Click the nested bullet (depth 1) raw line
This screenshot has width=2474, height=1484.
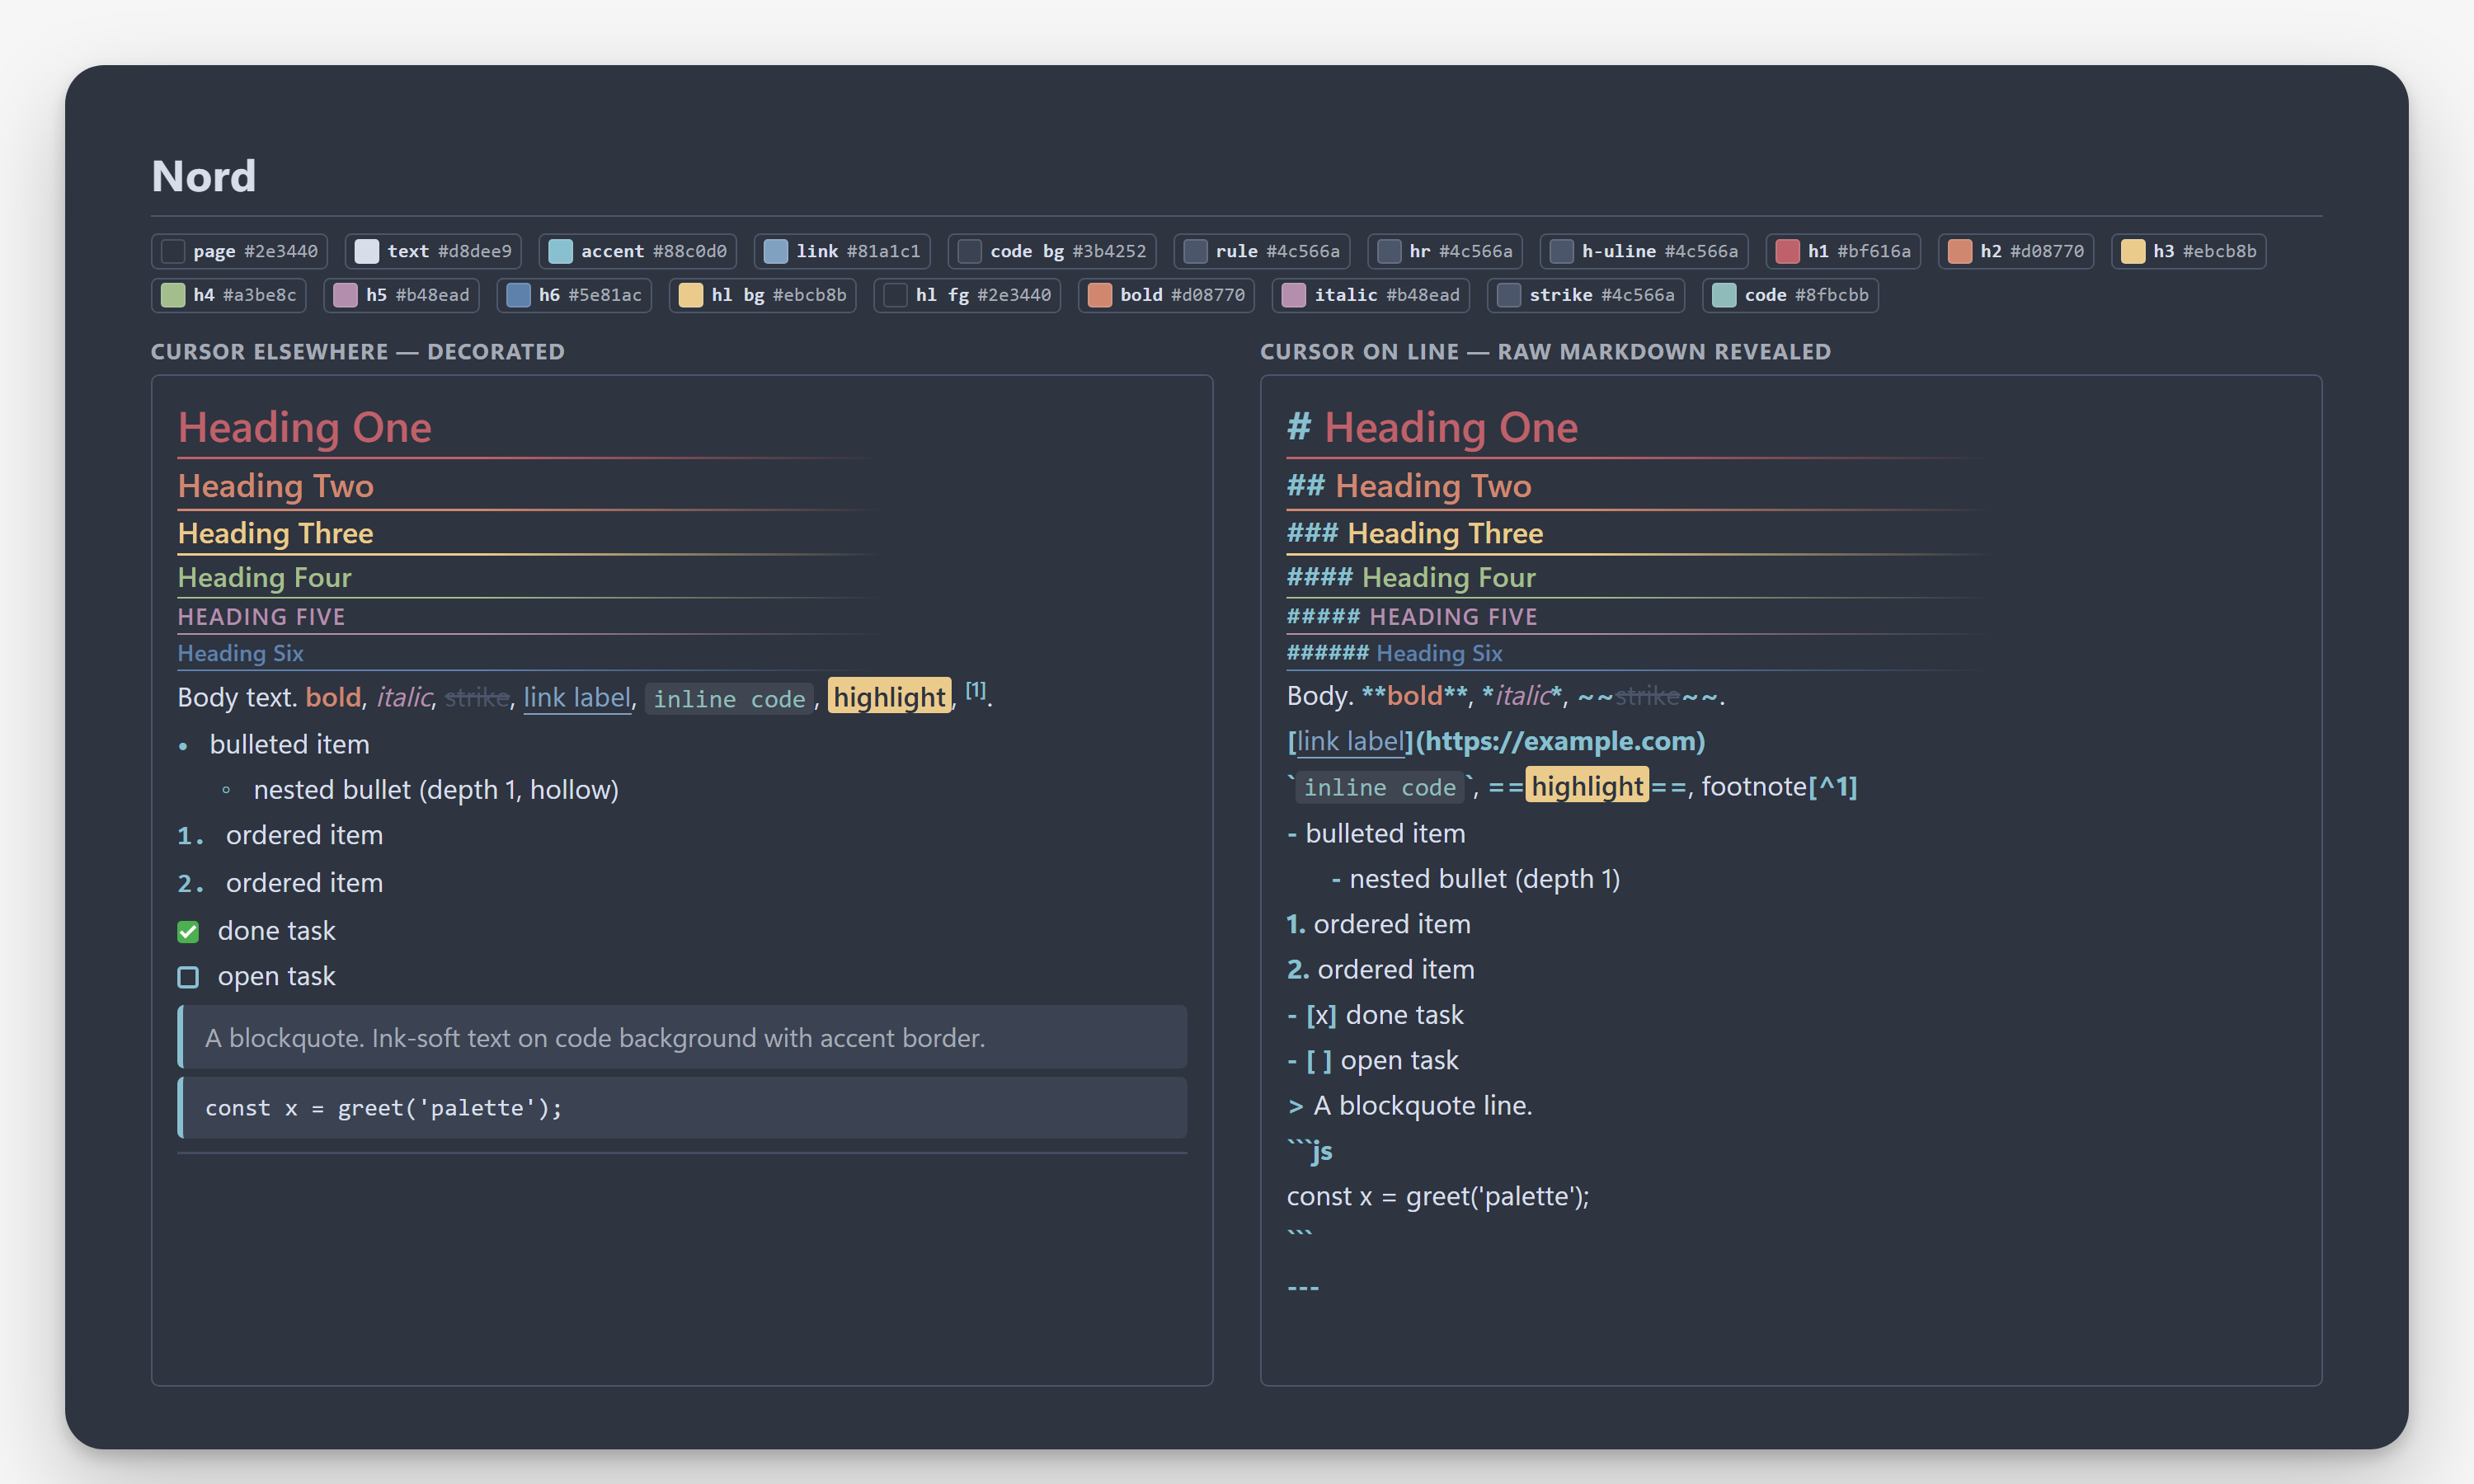1476,879
